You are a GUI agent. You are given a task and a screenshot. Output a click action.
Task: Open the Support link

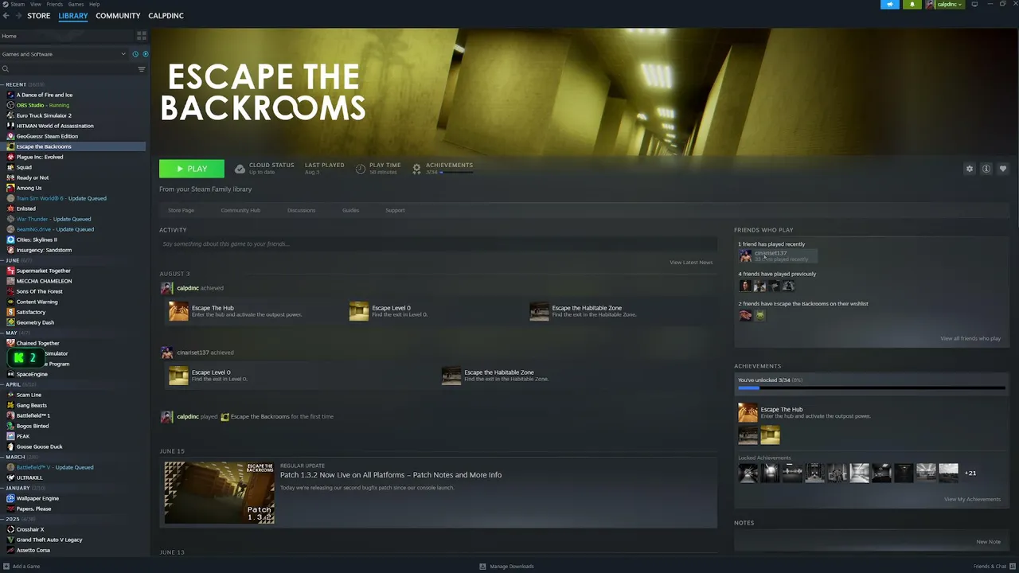(x=395, y=210)
